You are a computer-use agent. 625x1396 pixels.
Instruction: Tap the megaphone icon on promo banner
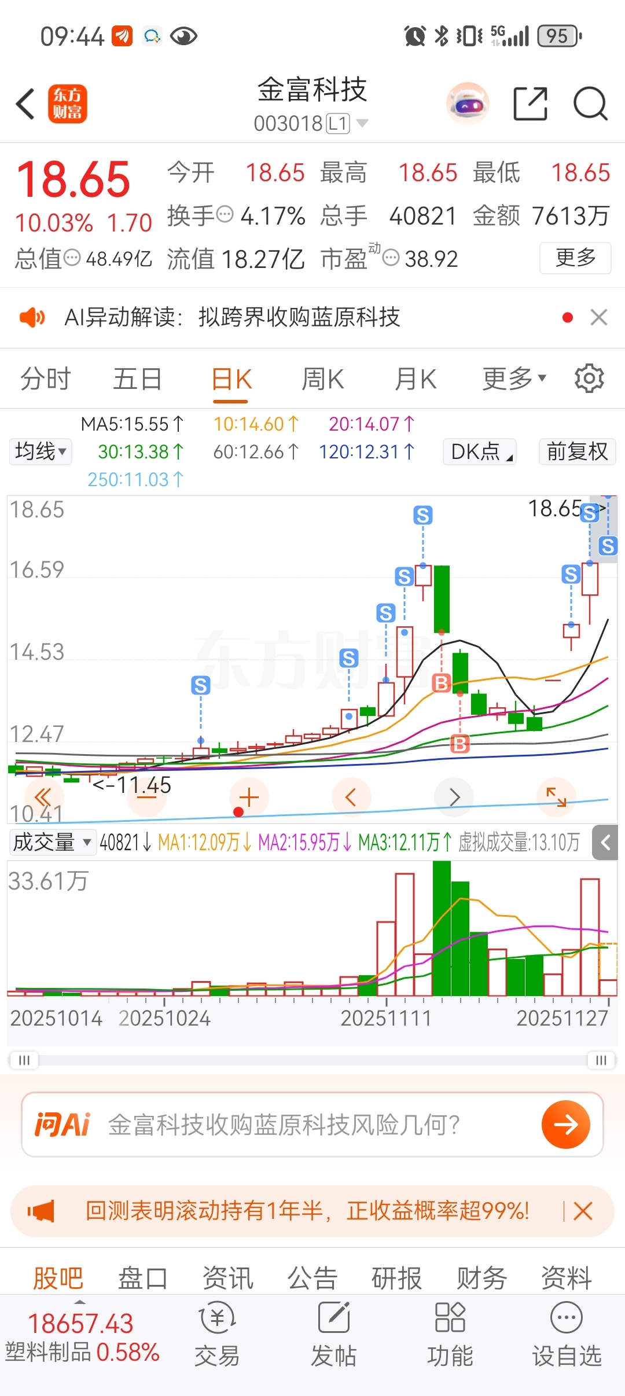(41, 1211)
